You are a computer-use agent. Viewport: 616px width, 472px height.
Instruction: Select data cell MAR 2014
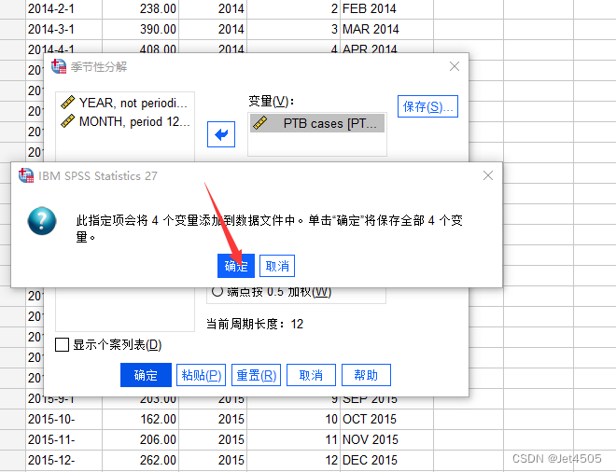point(387,29)
